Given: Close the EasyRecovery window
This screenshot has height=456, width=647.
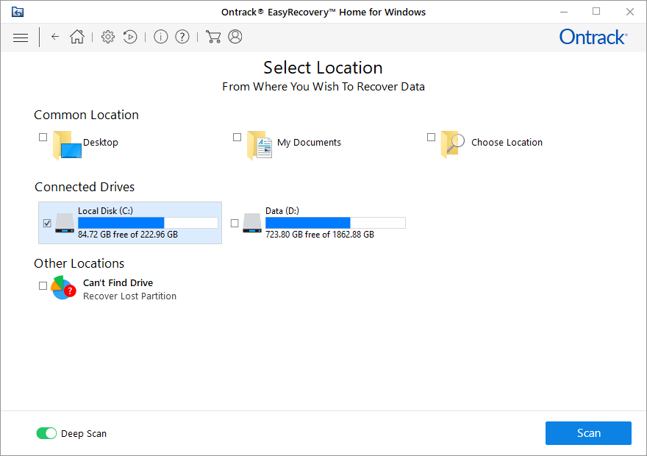Looking at the screenshot, I should [x=629, y=12].
